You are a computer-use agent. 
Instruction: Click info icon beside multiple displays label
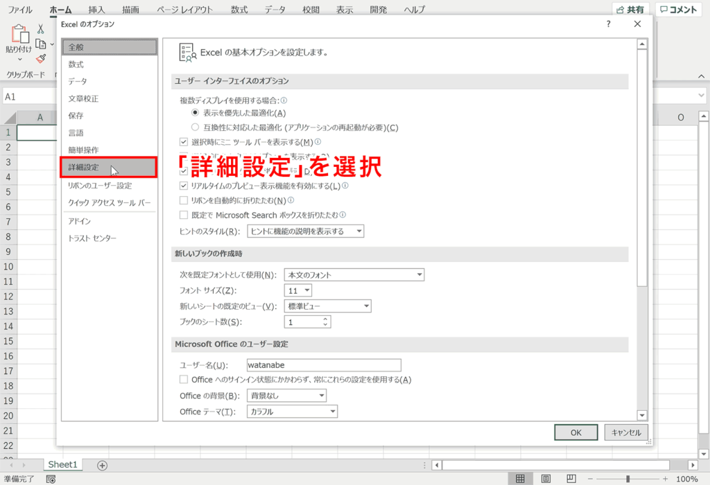(x=284, y=100)
